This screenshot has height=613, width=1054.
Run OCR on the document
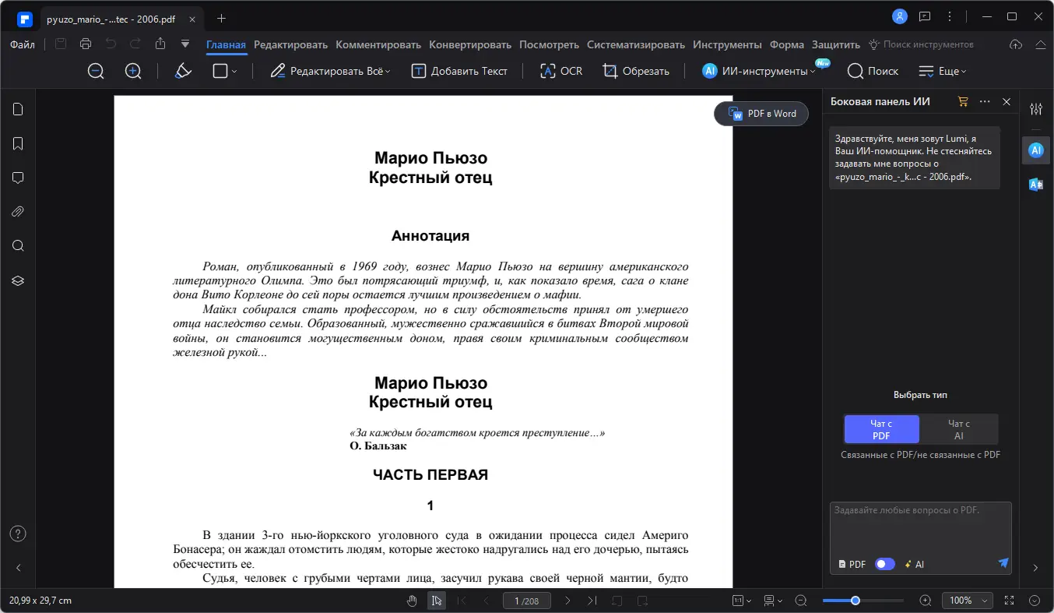[560, 71]
